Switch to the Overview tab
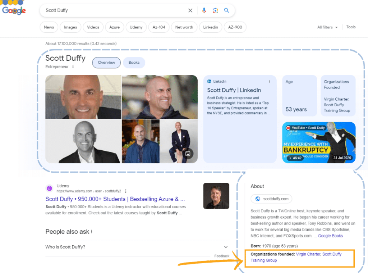The image size is (368, 273). 106,63
